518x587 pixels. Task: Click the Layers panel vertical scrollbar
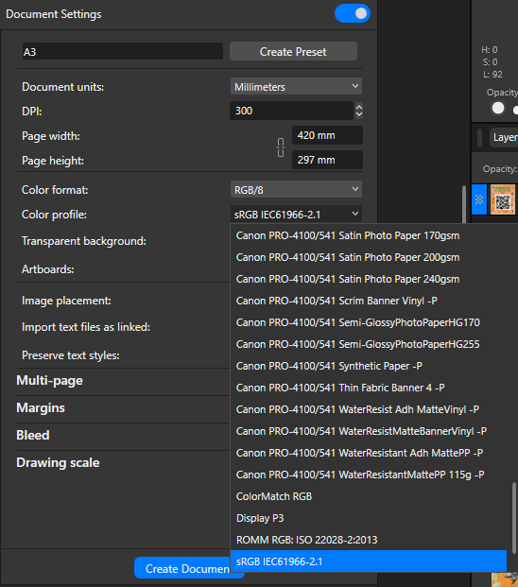click(464, 204)
